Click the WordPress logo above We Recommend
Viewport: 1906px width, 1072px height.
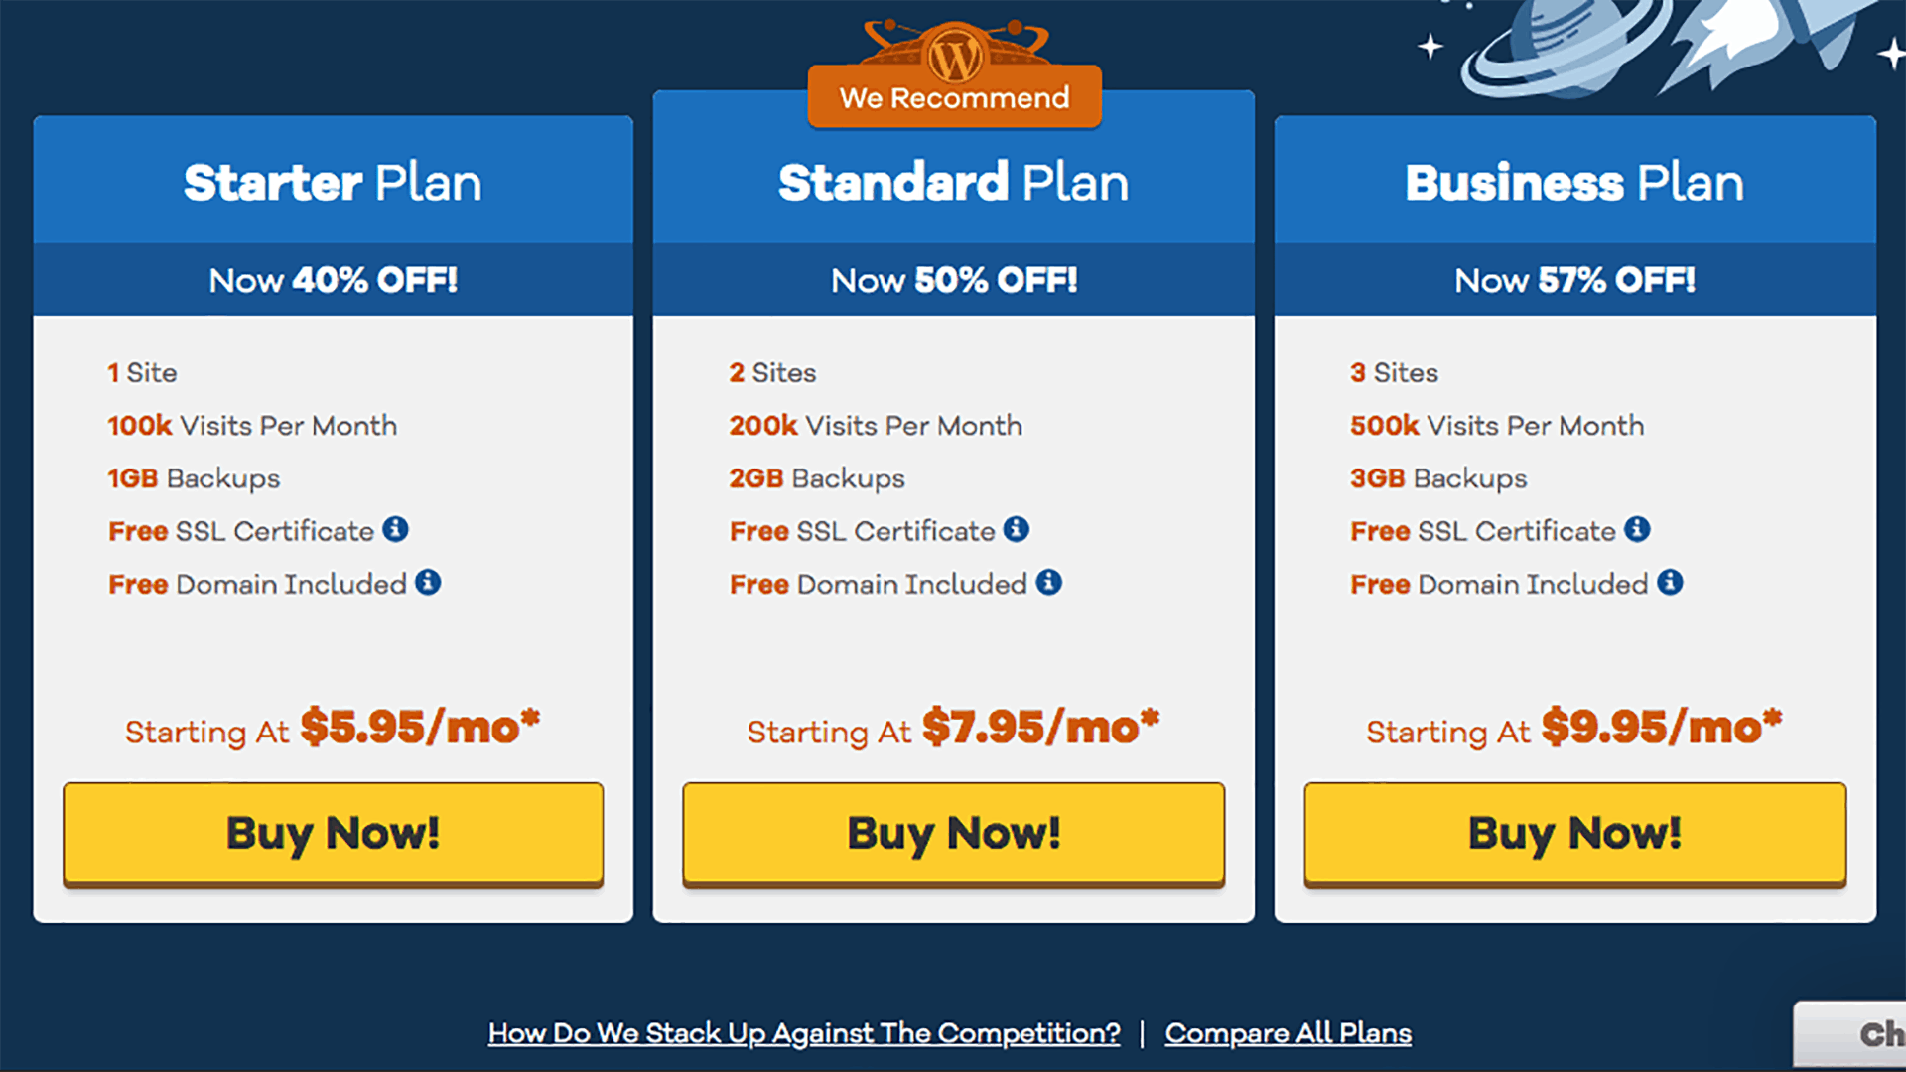[955, 55]
